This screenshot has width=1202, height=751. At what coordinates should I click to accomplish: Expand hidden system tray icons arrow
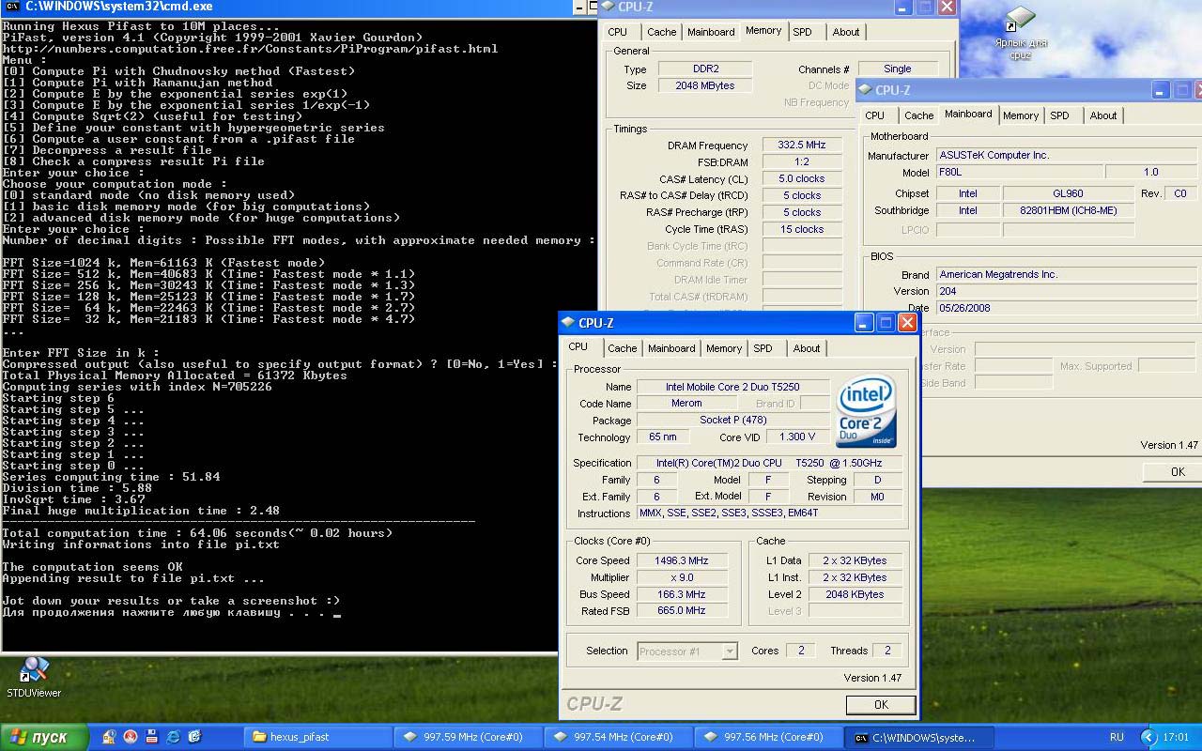tap(1148, 737)
